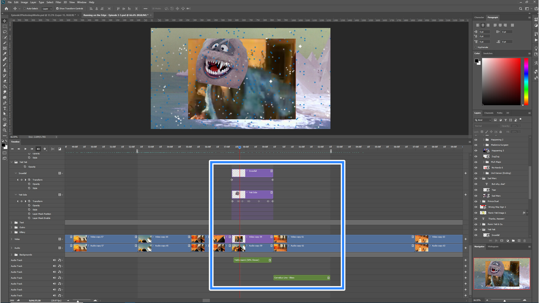Switch to the Character tab
539x303 pixels.
click(x=479, y=17)
